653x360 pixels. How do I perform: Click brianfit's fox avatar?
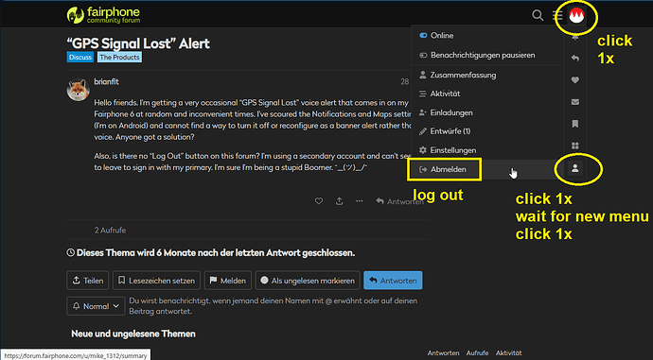78,89
